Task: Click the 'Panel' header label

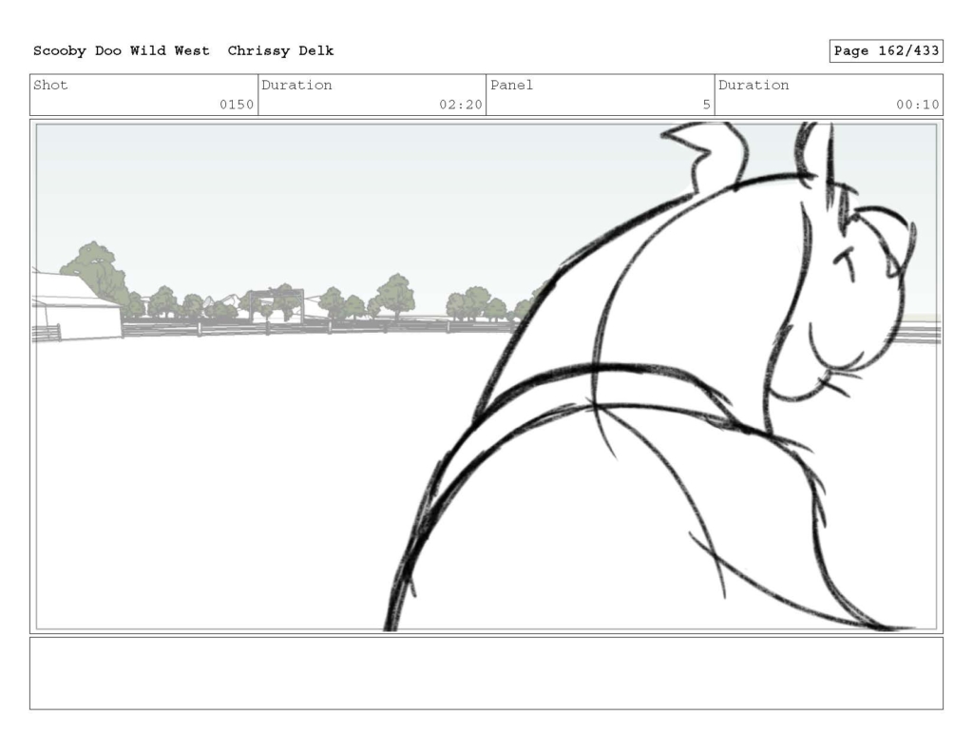Action: click(x=511, y=85)
